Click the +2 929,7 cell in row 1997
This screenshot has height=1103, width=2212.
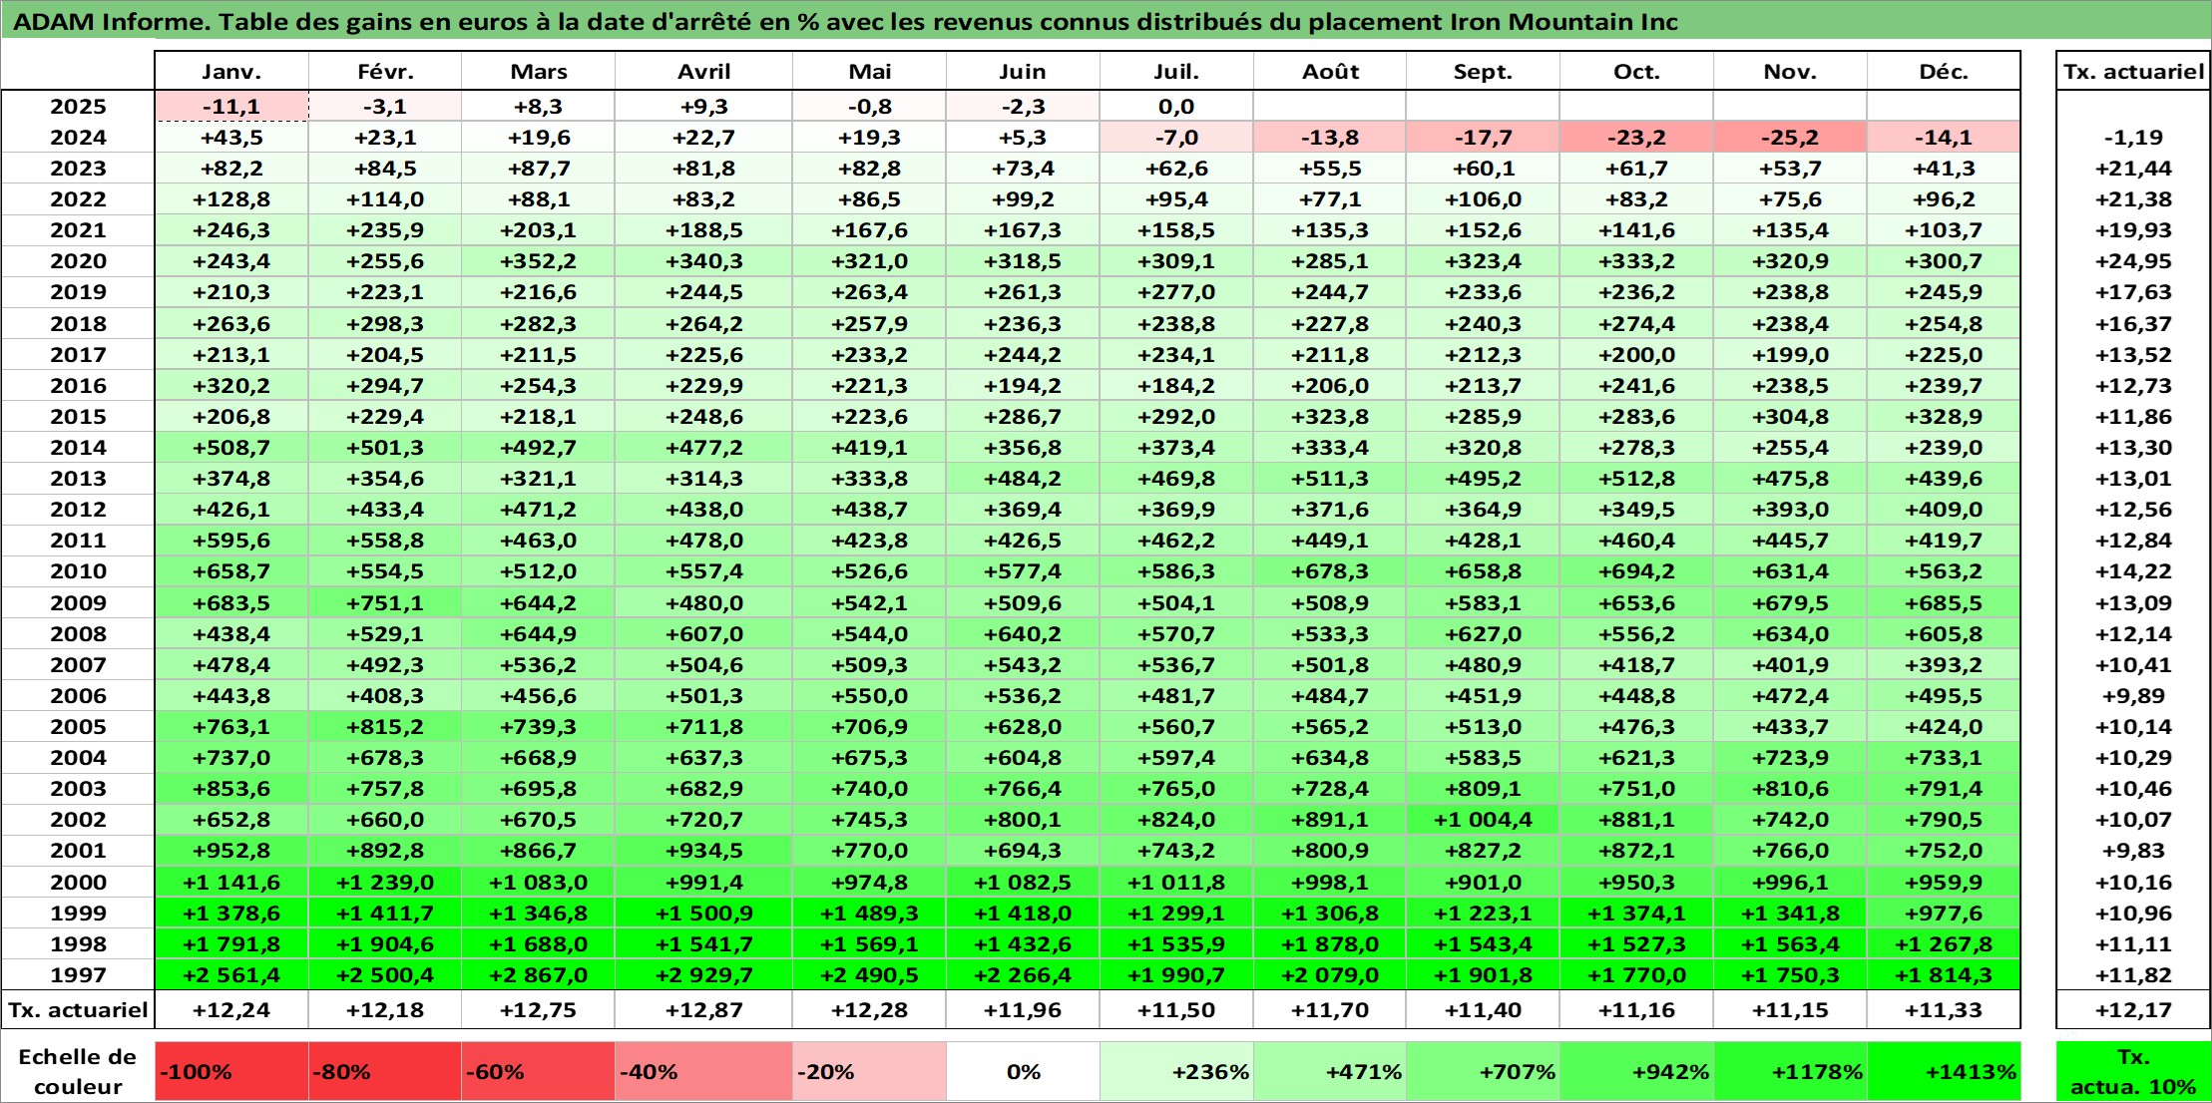coord(703,974)
